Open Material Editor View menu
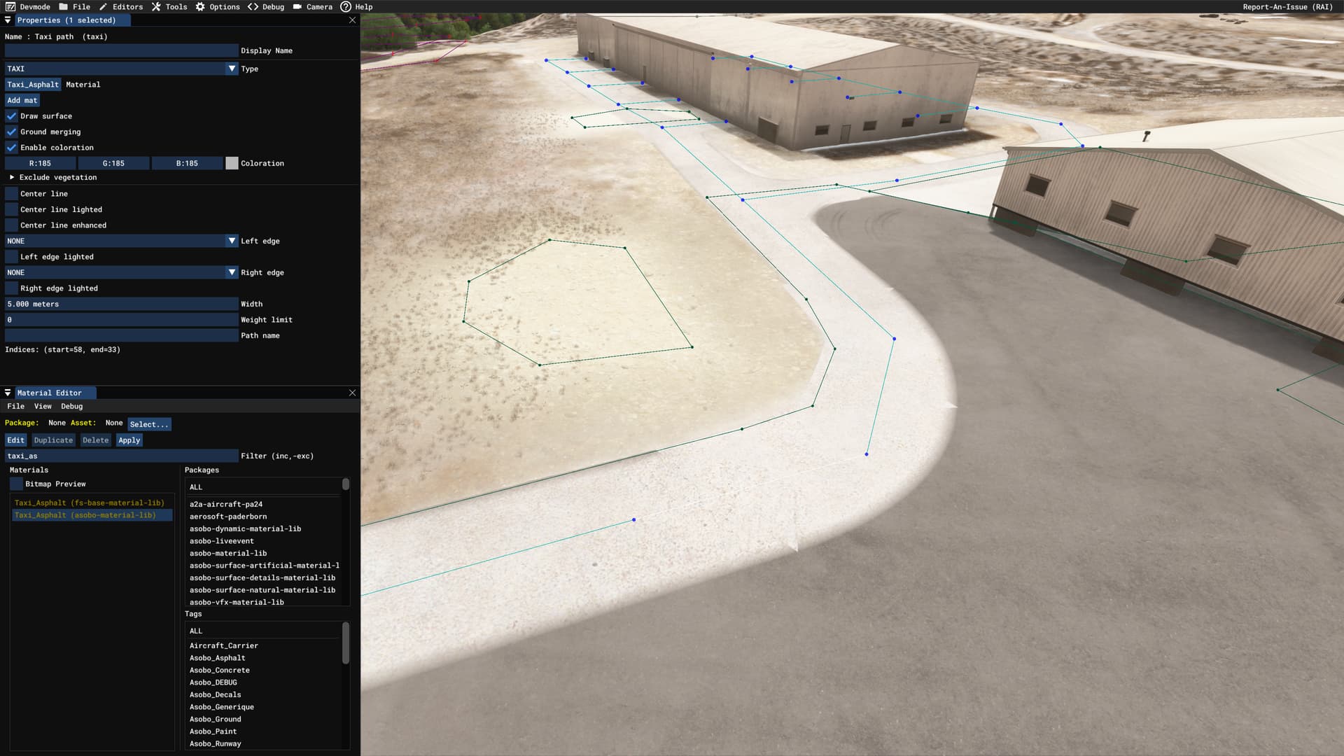Viewport: 1344px width, 756px height. [x=43, y=406]
